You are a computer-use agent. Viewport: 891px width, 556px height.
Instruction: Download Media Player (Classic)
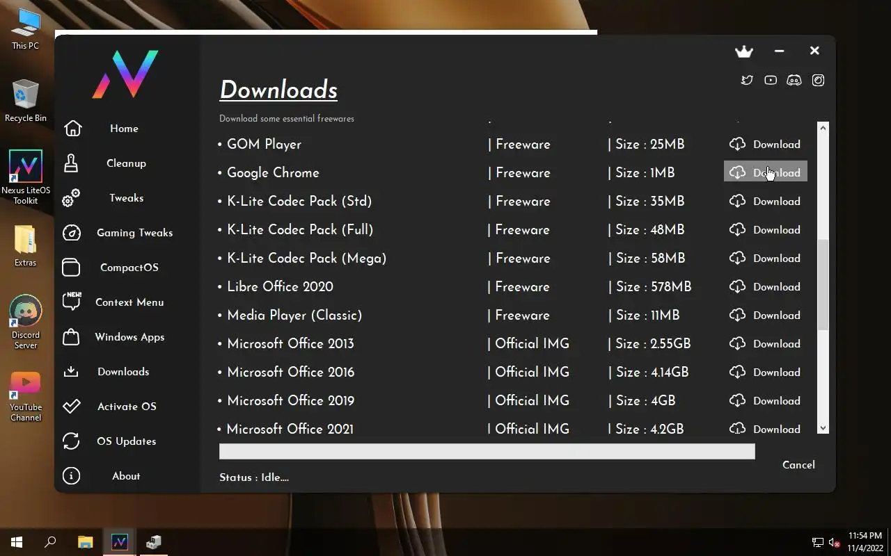(x=766, y=316)
